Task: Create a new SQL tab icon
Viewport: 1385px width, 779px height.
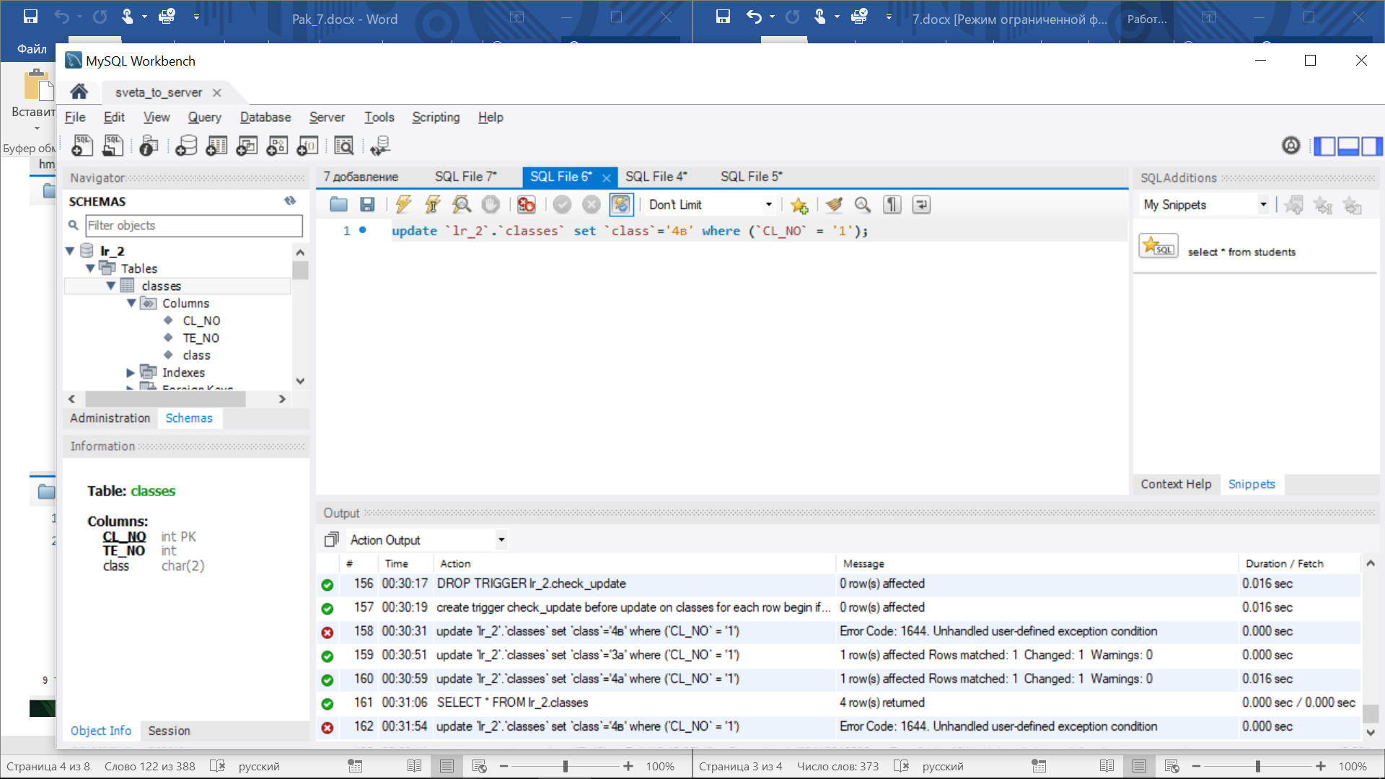Action: tap(82, 146)
